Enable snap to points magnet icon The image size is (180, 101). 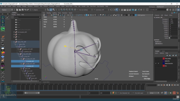[x=67, y=10]
